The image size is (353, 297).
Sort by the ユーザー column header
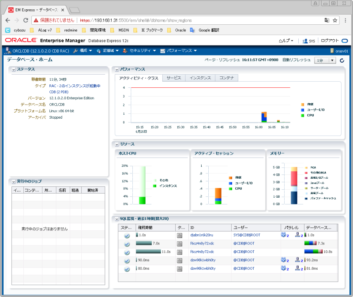pyautogui.click(x=256, y=228)
